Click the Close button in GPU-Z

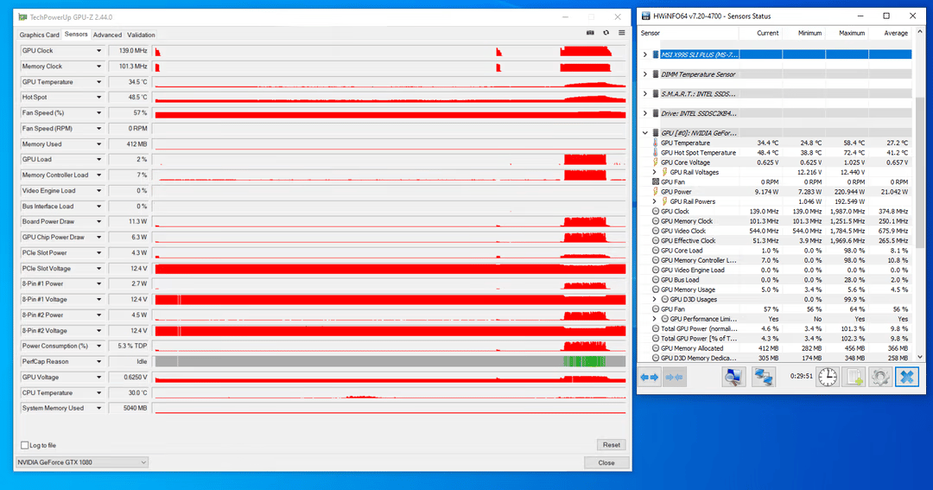[x=606, y=462]
